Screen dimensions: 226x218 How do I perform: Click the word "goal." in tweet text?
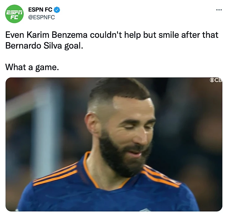point(74,46)
